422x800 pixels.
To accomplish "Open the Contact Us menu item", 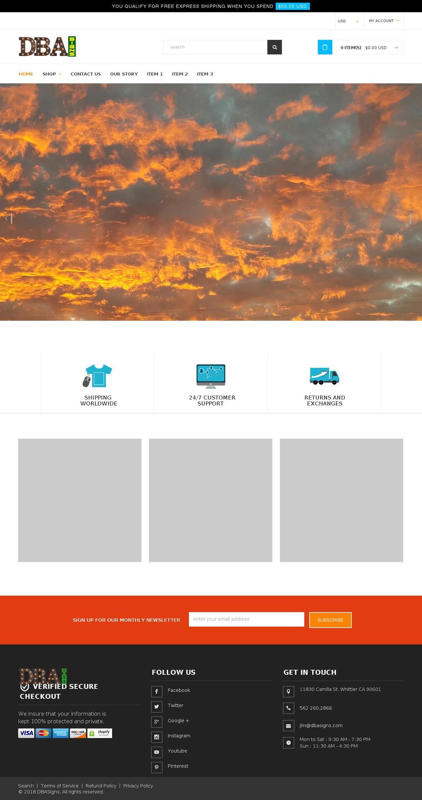I will click(x=86, y=74).
